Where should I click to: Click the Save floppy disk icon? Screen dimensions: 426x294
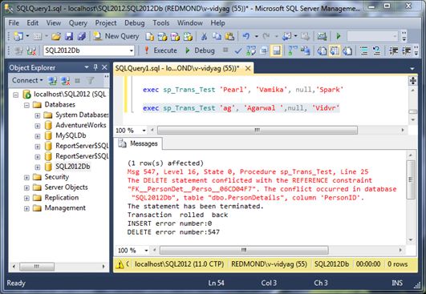click(69, 36)
